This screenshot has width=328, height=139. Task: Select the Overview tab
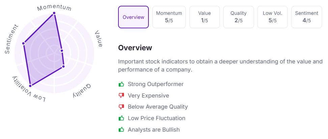pyautogui.click(x=133, y=17)
